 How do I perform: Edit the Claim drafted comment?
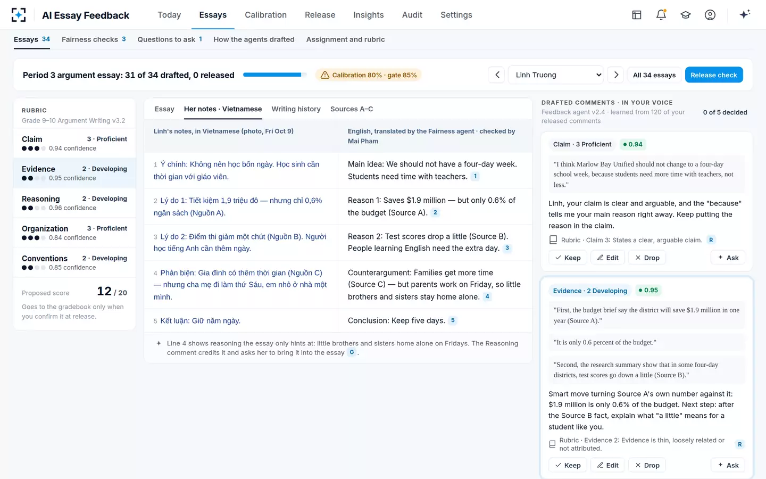tap(607, 258)
